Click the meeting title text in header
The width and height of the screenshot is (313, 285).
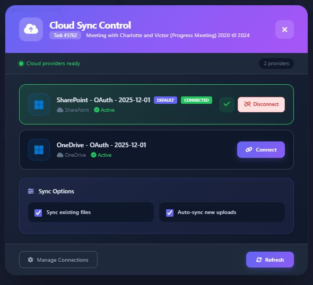point(168,35)
